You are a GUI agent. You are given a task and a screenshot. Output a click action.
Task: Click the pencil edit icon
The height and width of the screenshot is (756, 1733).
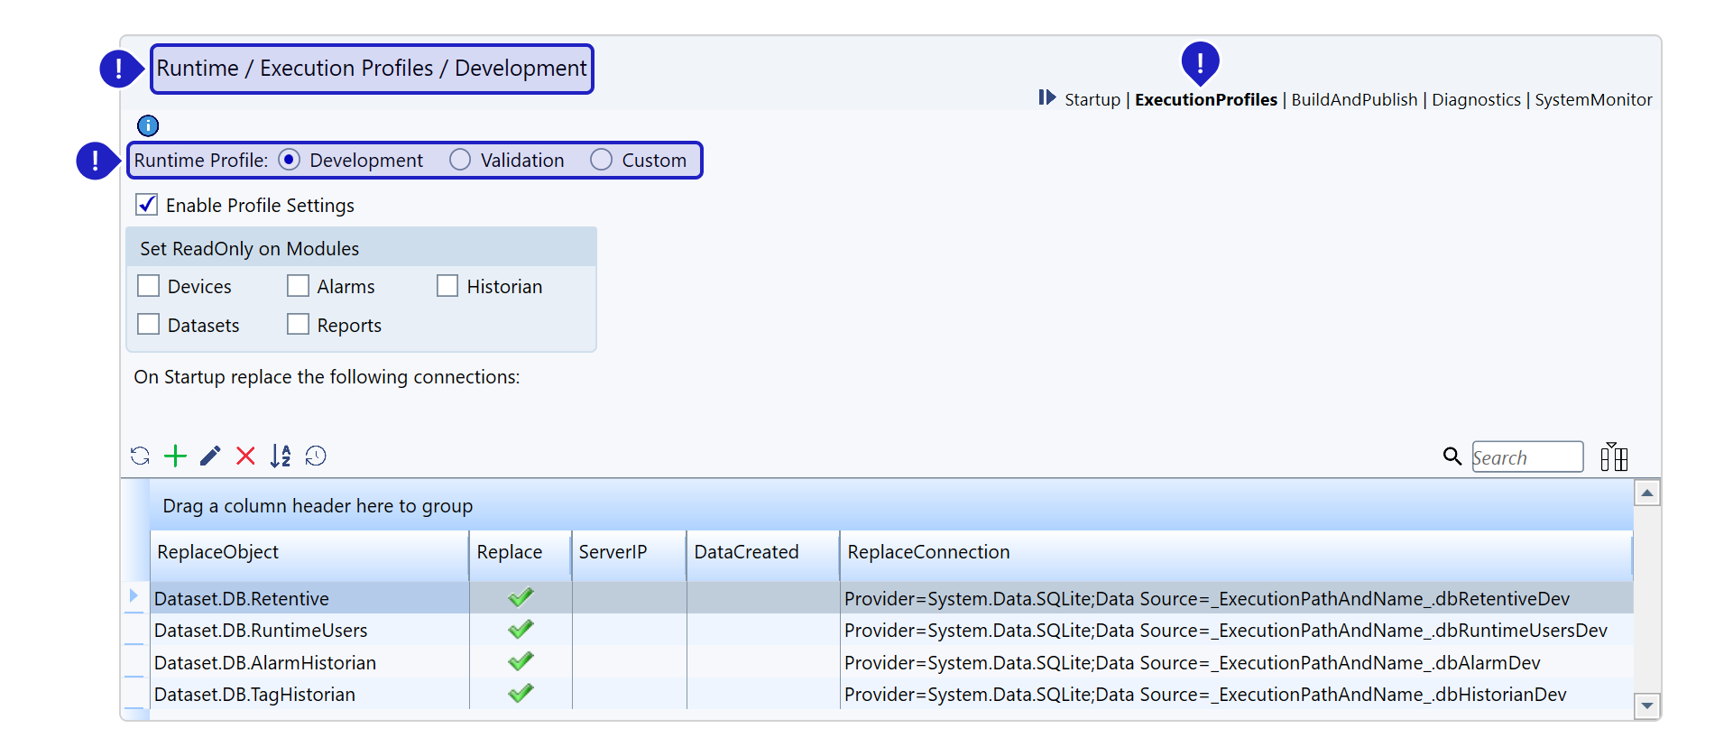pyautogui.click(x=210, y=456)
